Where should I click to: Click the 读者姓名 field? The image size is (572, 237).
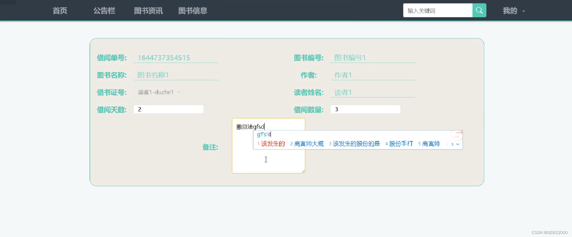(x=373, y=92)
